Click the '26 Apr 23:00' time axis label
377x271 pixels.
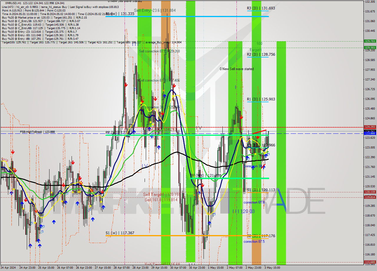(x=84, y=268)
